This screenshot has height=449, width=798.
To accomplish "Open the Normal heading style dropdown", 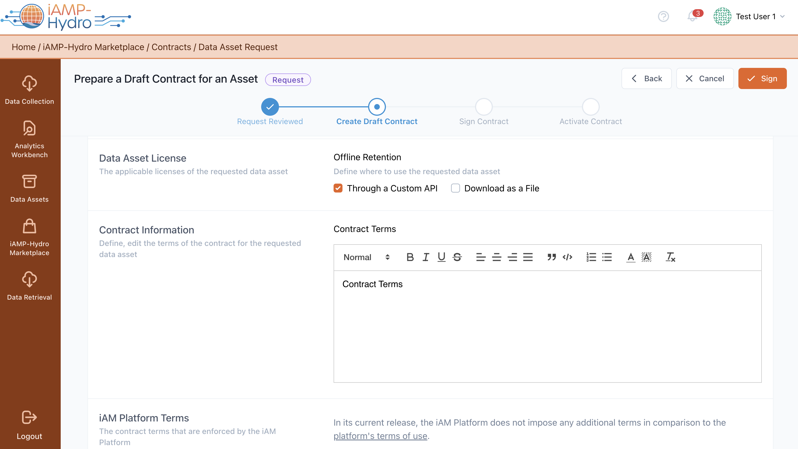I will 366,257.
